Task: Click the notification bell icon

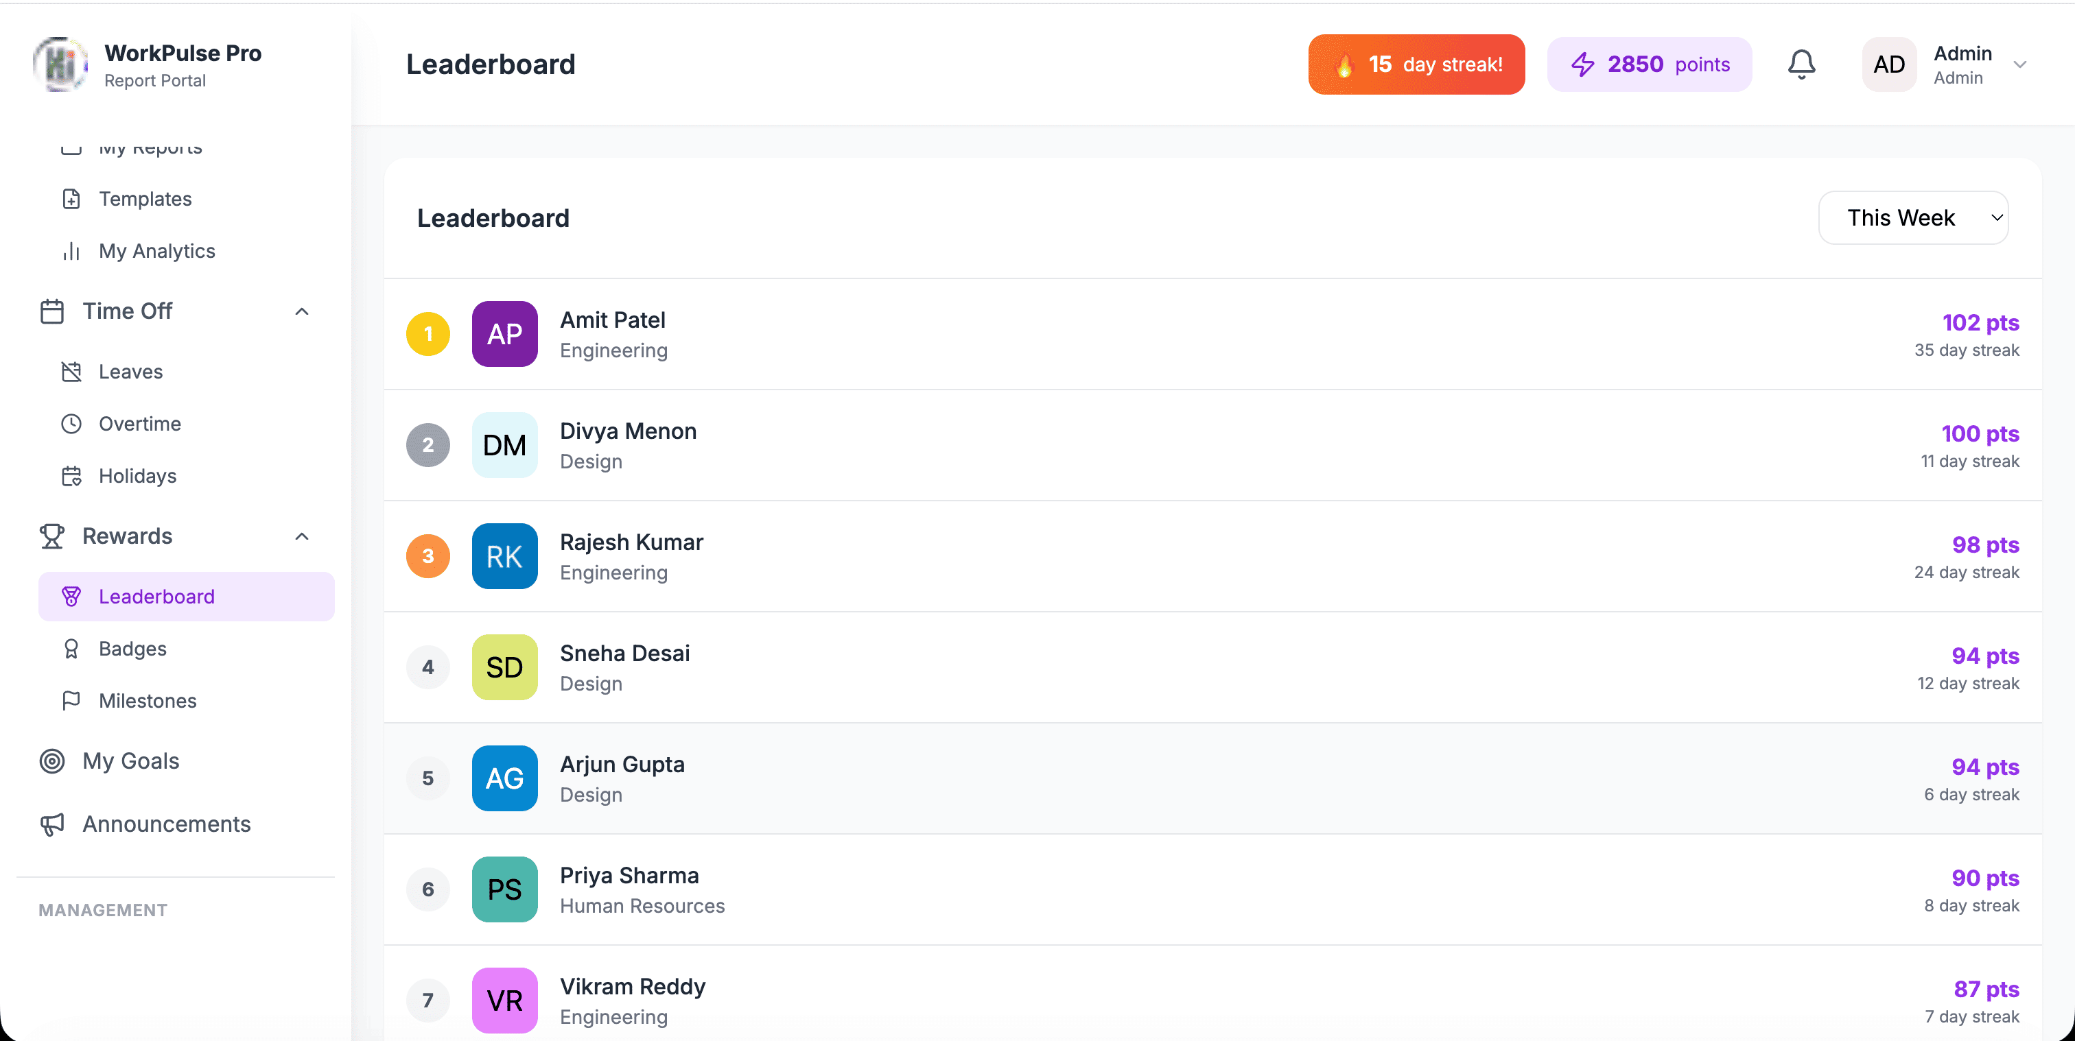Action: tap(1801, 64)
